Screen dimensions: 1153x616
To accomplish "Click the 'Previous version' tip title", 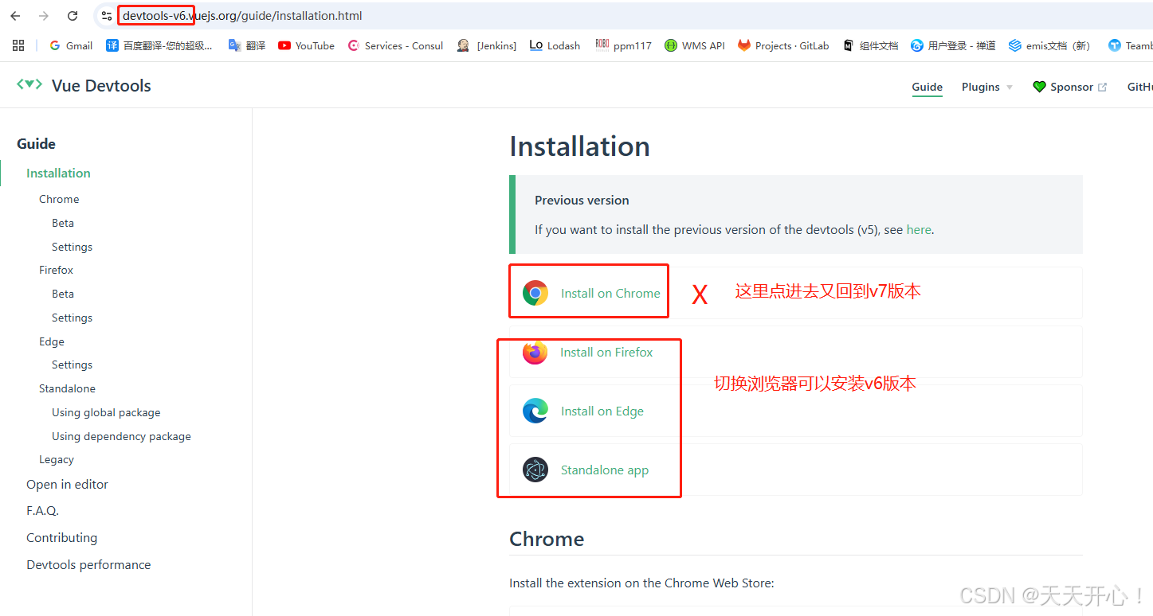I will pos(582,200).
